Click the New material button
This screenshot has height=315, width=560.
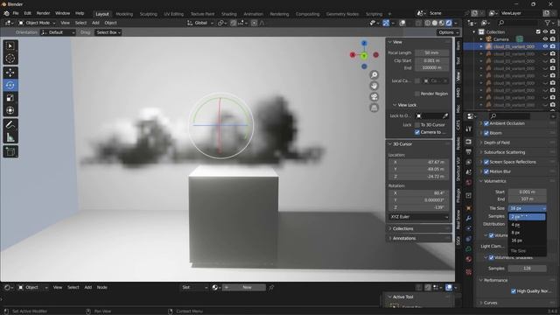coord(247,287)
